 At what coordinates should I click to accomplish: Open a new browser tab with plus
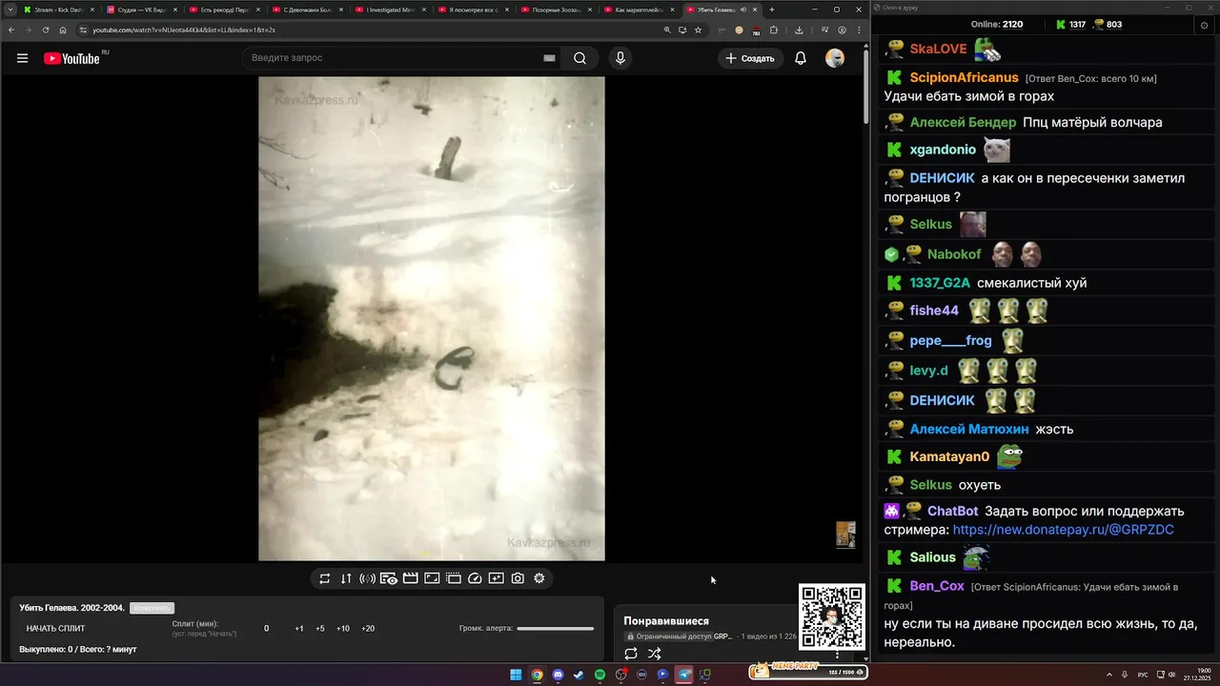[x=772, y=10]
